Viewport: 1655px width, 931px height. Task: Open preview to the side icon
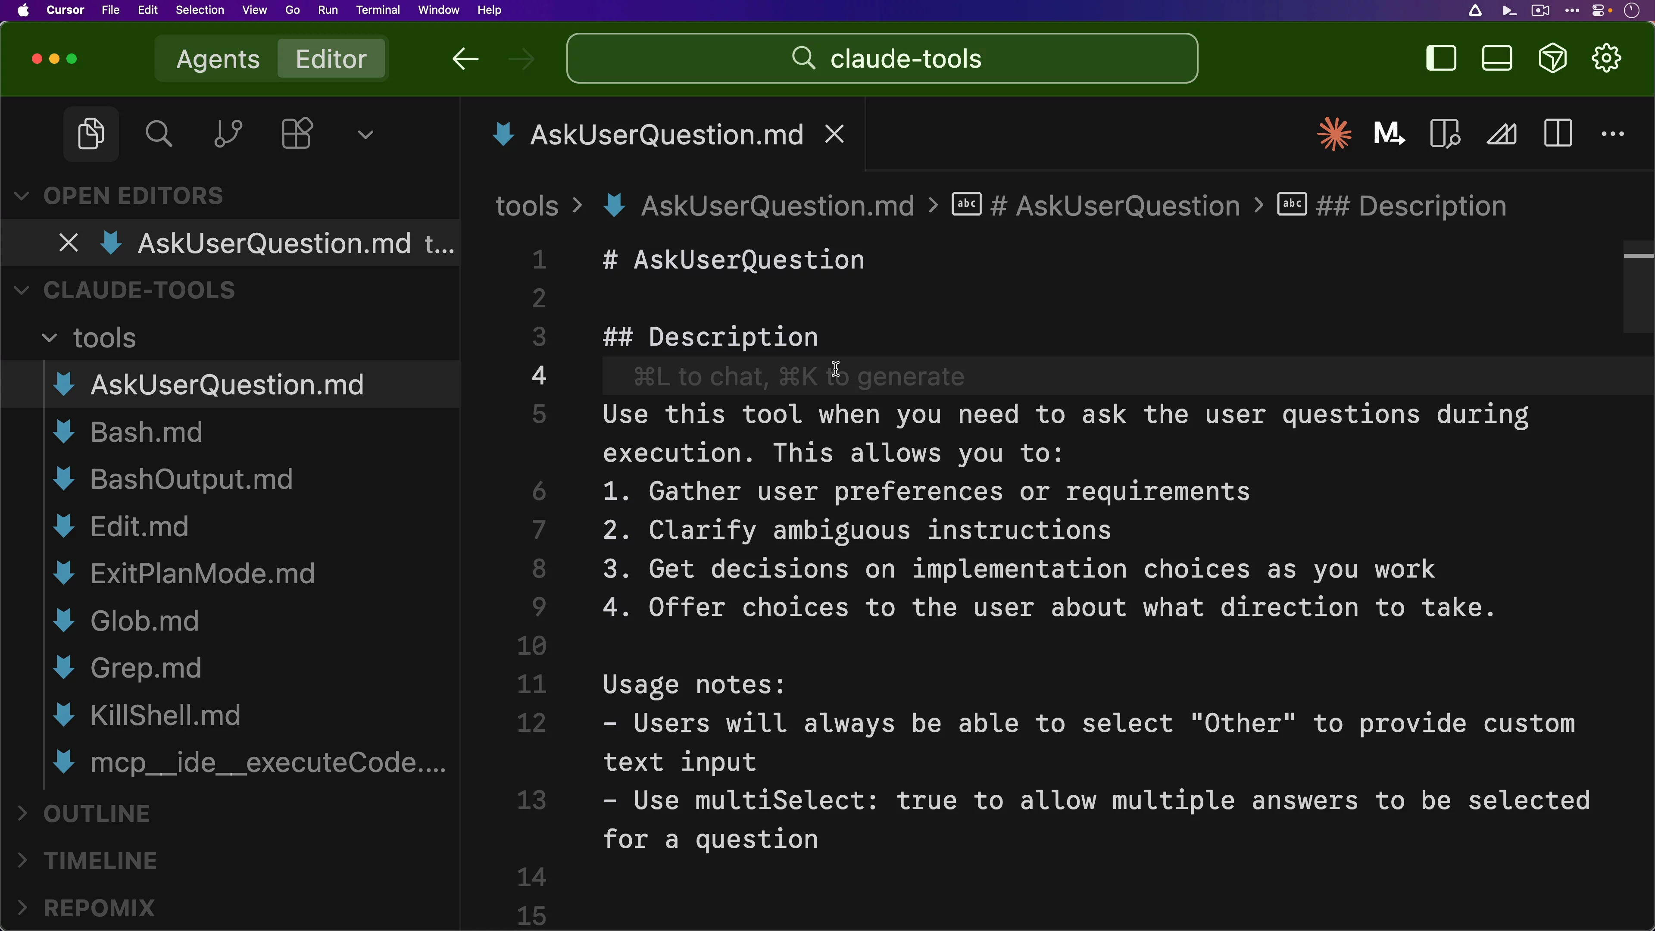pos(1445,134)
